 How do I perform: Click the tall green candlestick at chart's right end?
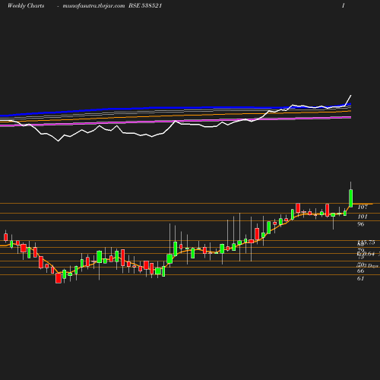tap(351, 198)
